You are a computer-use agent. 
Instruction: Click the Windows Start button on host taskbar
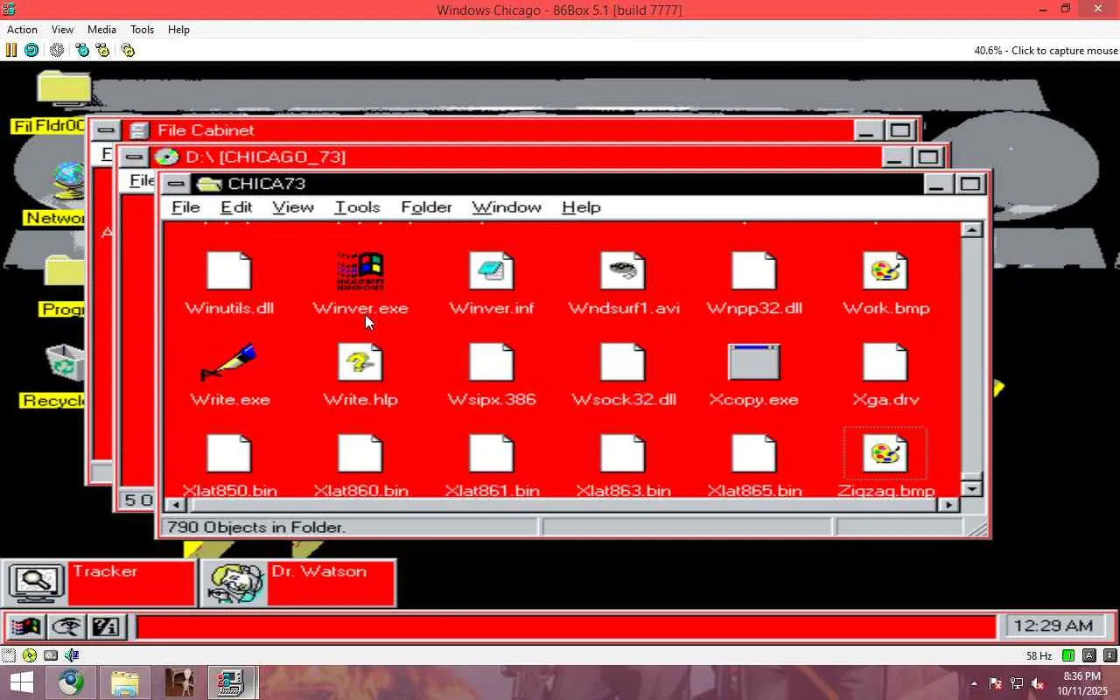(21, 682)
